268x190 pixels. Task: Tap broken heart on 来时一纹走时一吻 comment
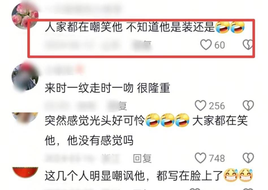(248, 105)
